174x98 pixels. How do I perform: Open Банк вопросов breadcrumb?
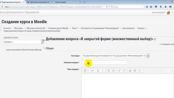click(128, 28)
